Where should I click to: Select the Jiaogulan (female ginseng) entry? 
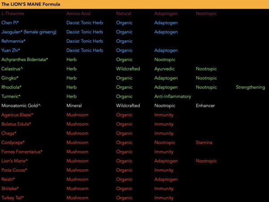pos(29,32)
